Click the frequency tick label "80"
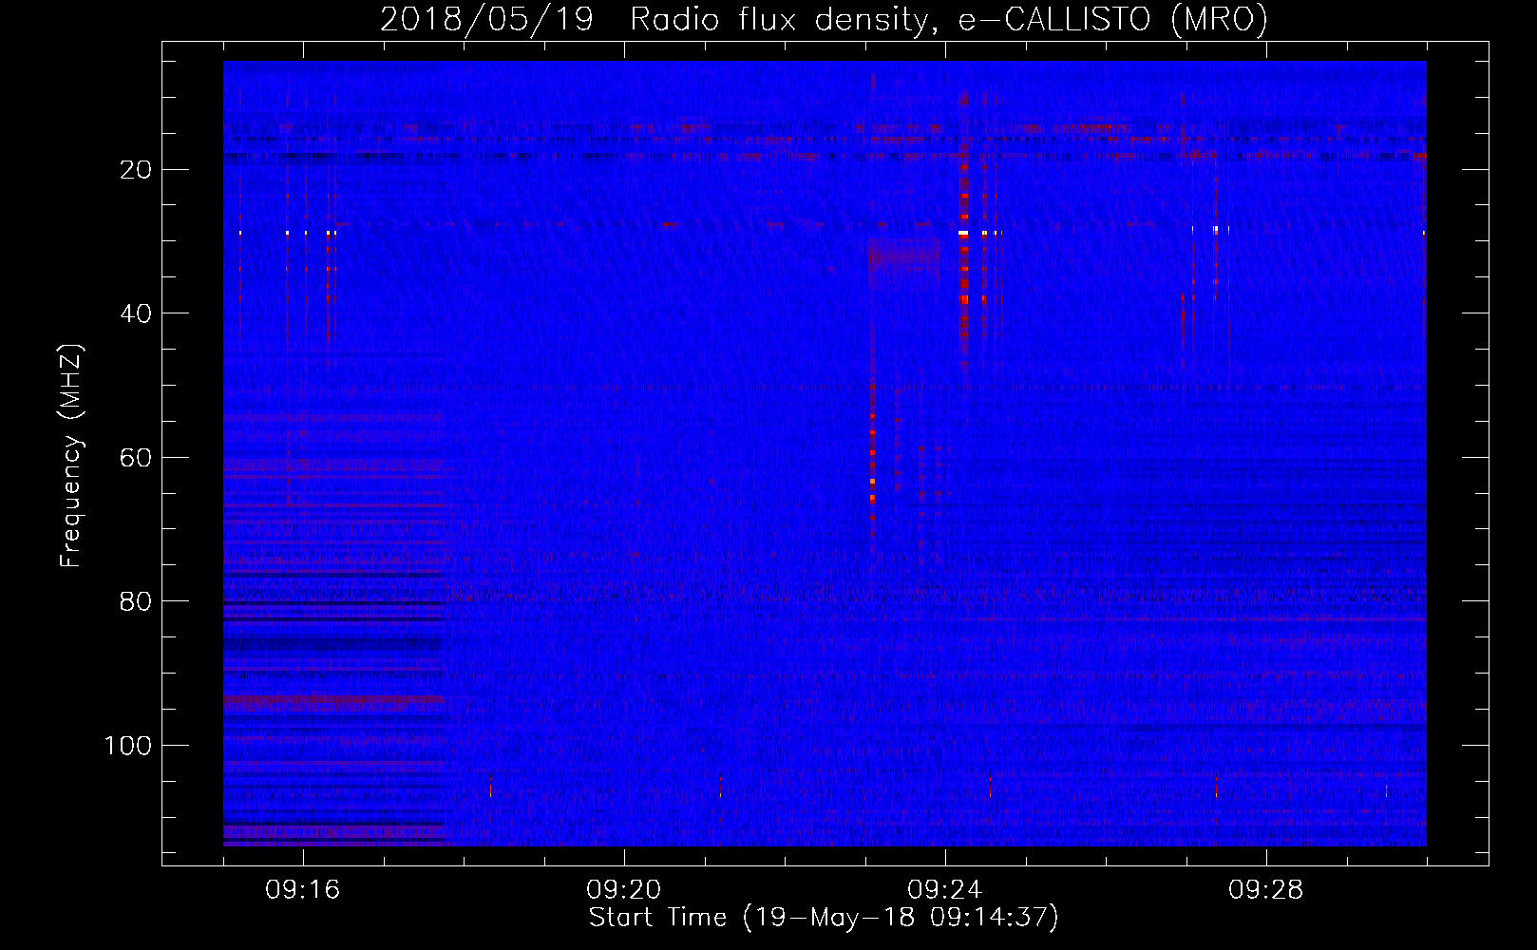This screenshot has height=950, width=1537. (x=136, y=601)
